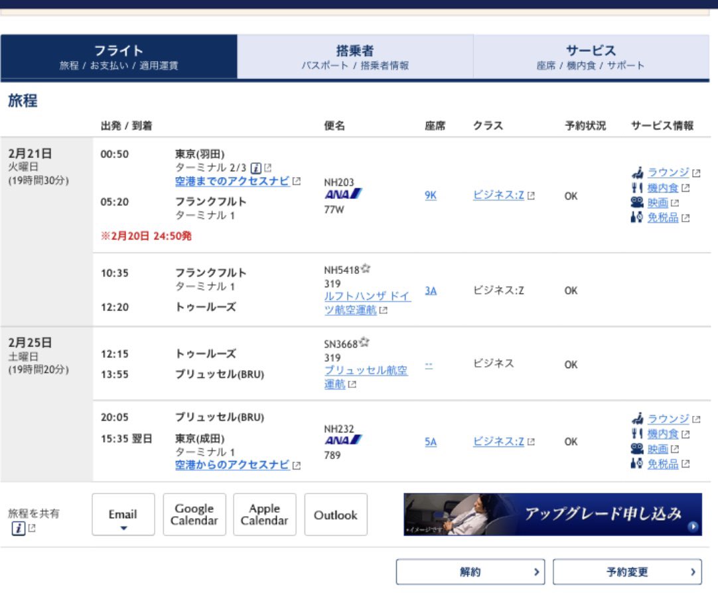Export itinerary to Outlook
Image resolution: width=718 pixels, height=593 pixels.
click(336, 514)
